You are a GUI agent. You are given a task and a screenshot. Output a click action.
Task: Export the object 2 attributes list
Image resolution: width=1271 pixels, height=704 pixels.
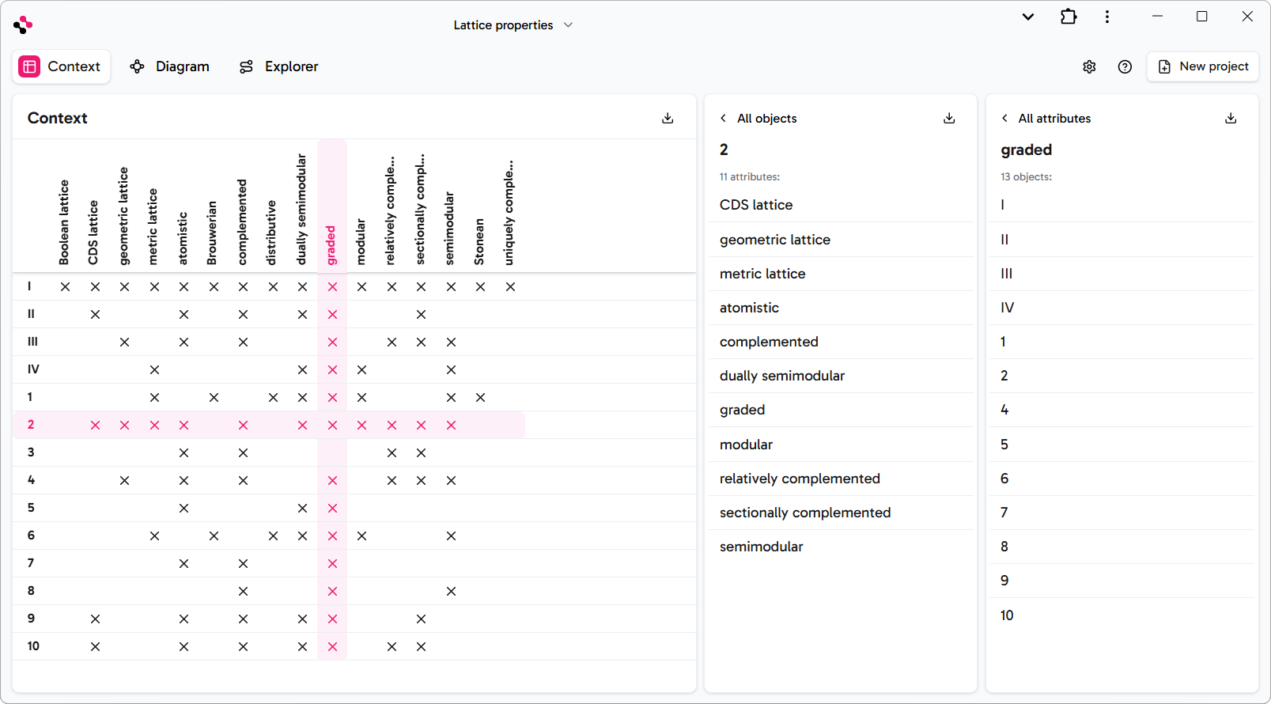(949, 118)
